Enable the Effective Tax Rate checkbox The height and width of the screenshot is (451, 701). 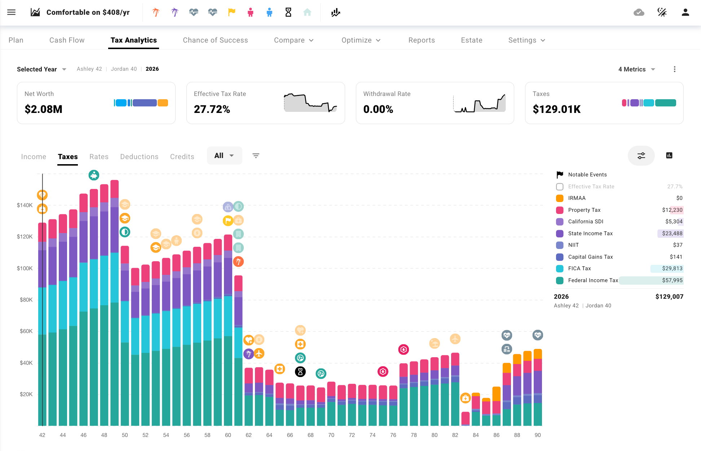560,187
